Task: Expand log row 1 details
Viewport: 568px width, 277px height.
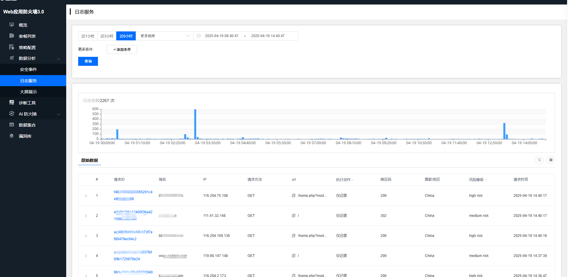Action: (x=86, y=196)
